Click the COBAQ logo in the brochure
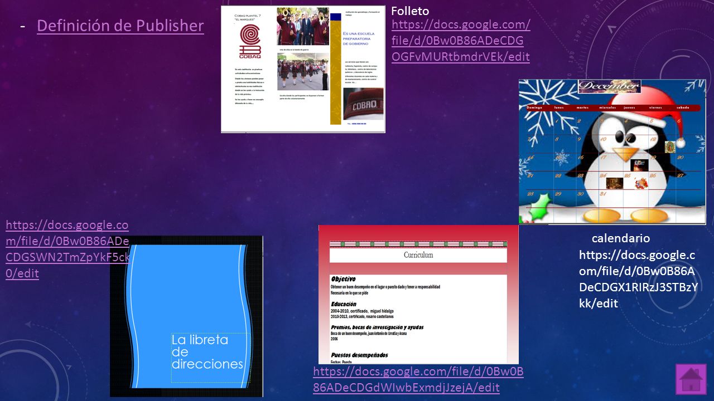 (250, 41)
